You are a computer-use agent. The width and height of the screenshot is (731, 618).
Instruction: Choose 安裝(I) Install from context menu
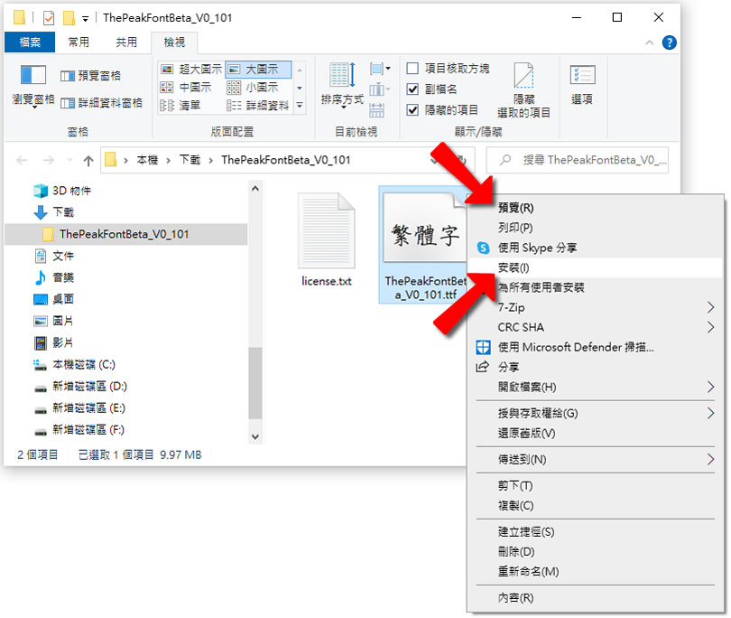pos(595,268)
